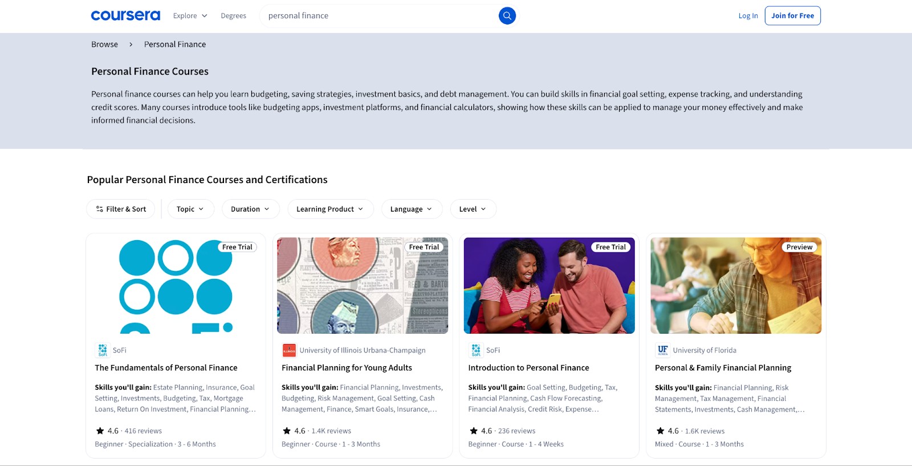Viewport: 912px width, 466px height.
Task: Click the couple looking at phone thumbnail
Action: (549, 285)
